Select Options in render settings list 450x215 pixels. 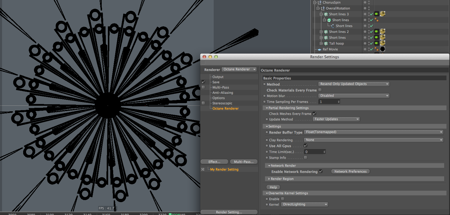219,98
